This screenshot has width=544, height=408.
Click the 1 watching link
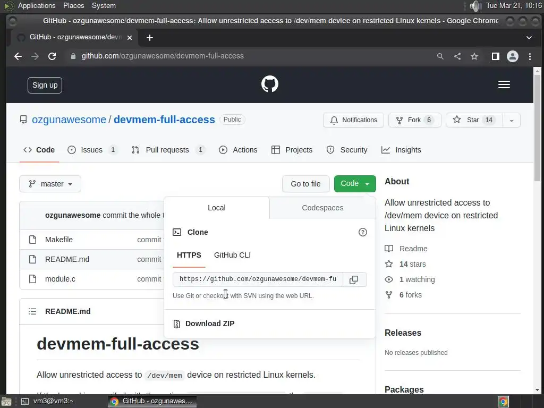coord(410,279)
